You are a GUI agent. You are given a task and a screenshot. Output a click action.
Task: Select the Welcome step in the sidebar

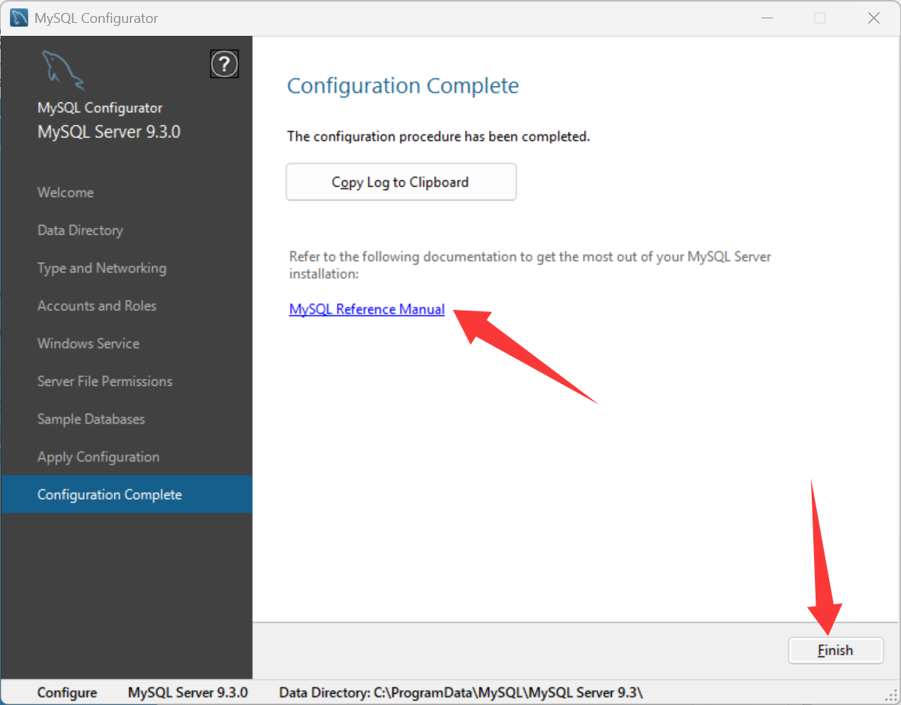point(66,192)
